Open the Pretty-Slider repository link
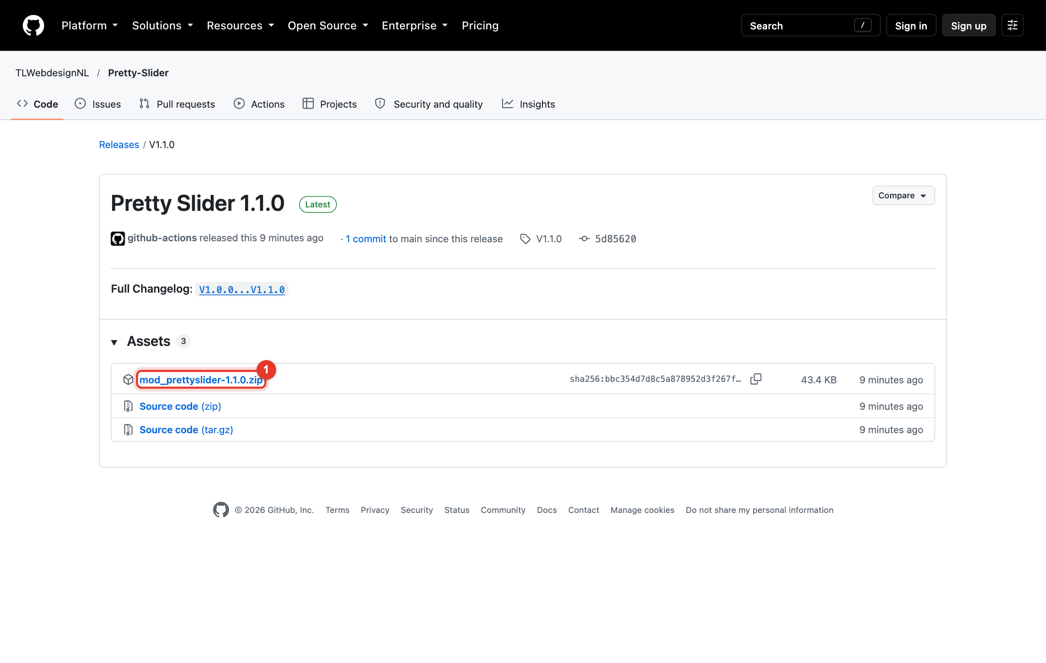The height and width of the screenshot is (663, 1046). (x=138, y=73)
